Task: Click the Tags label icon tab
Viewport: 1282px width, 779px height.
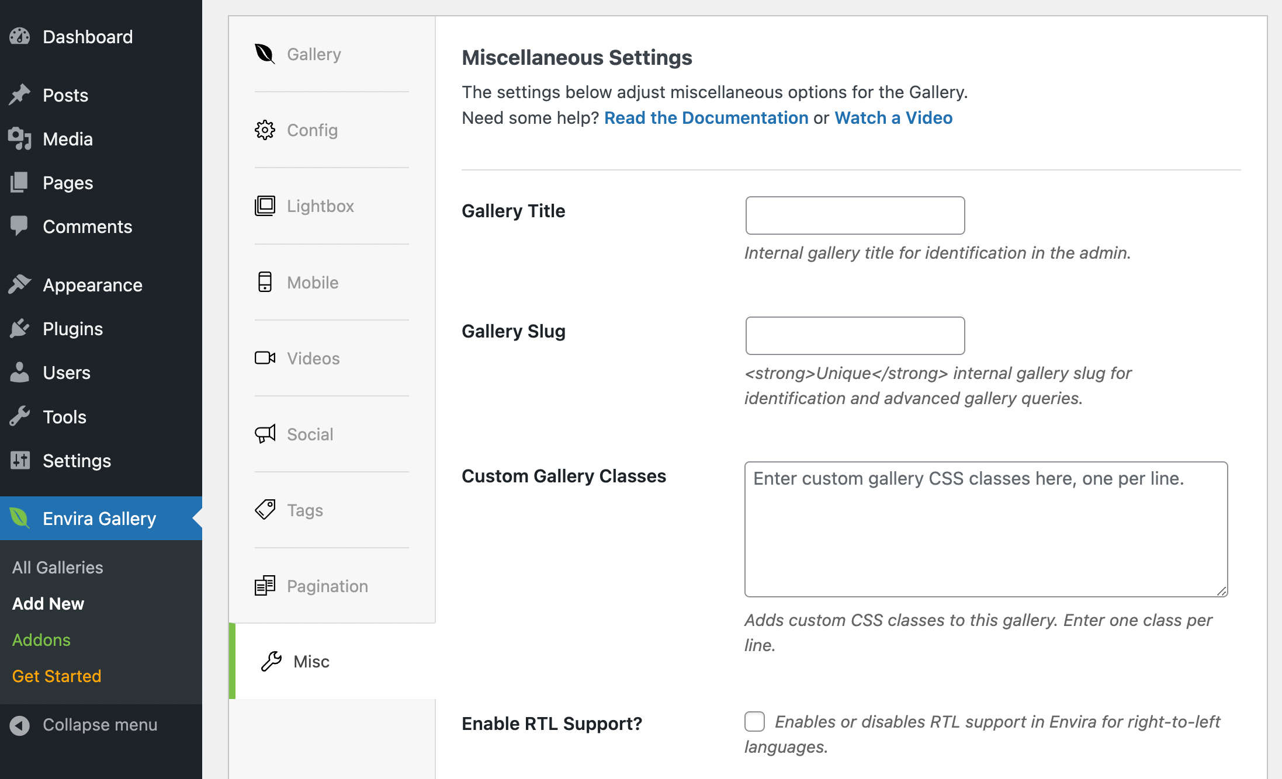Action: [265, 510]
